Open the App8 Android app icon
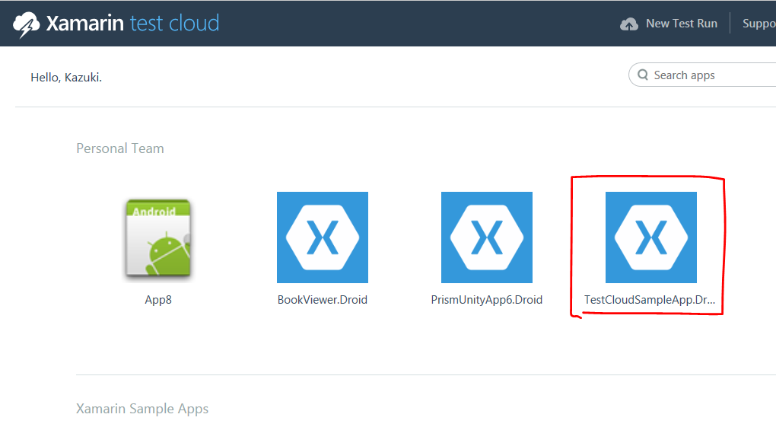Viewport: 776px width, 427px height. (x=158, y=237)
